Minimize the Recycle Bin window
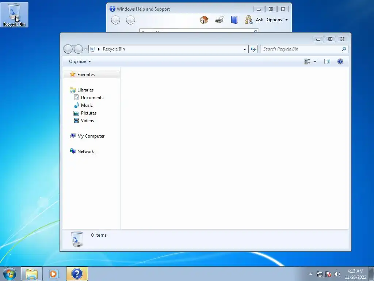This screenshot has height=281, width=374. 318,39
